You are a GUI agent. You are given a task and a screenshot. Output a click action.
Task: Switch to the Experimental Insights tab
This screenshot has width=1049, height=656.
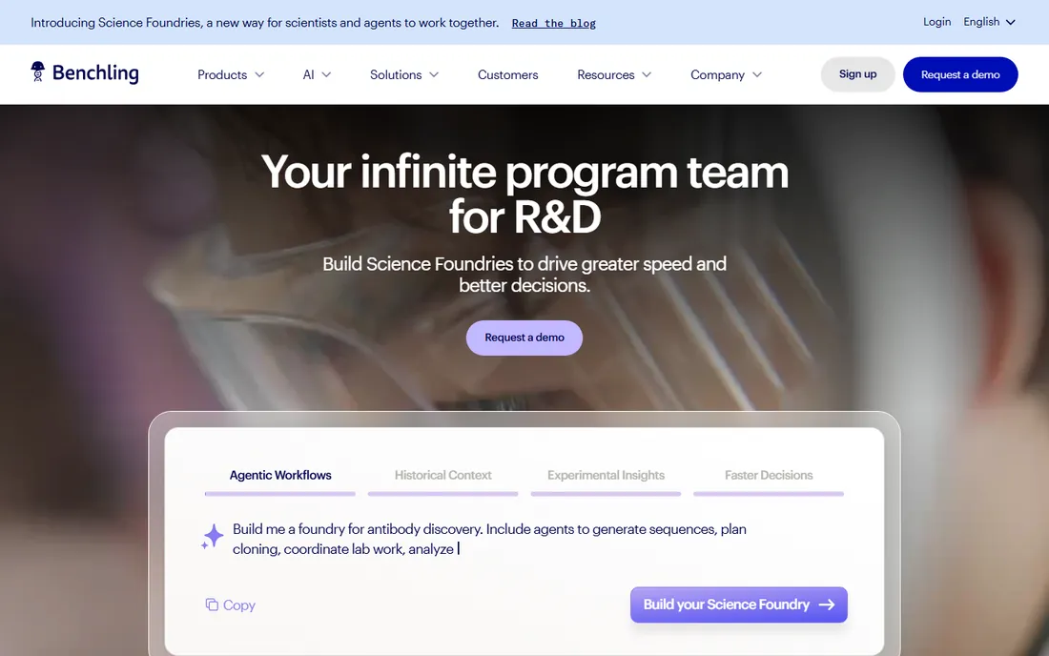(x=607, y=476)
